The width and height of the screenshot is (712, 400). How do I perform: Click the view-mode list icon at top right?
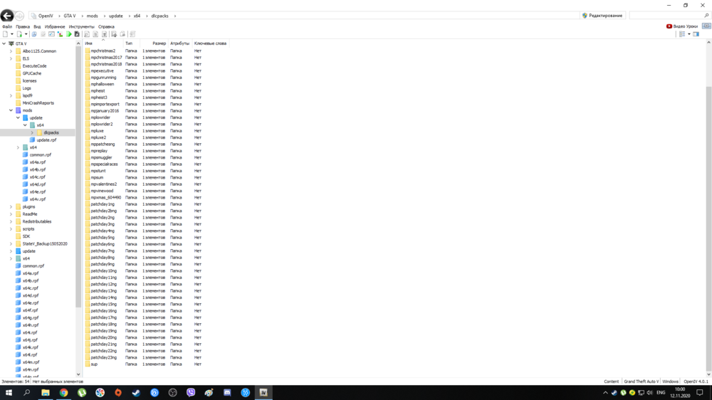[x=682, y=34]
